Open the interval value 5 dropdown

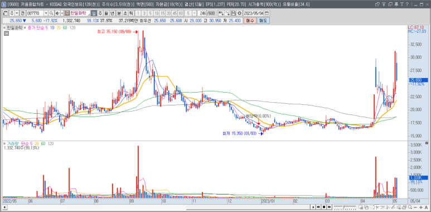(195, 13)
